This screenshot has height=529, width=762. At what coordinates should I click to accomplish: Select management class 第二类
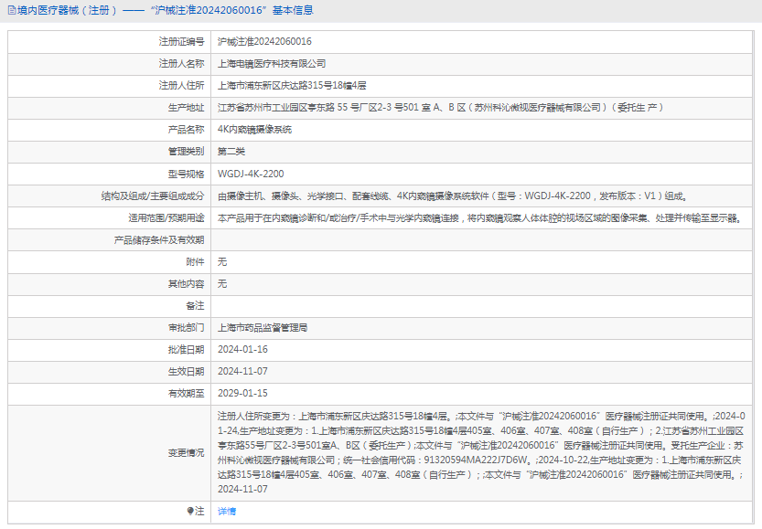231,152
